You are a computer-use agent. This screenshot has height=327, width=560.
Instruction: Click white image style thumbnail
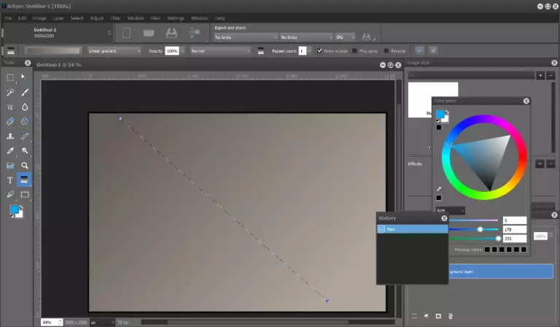coord(433,100)
